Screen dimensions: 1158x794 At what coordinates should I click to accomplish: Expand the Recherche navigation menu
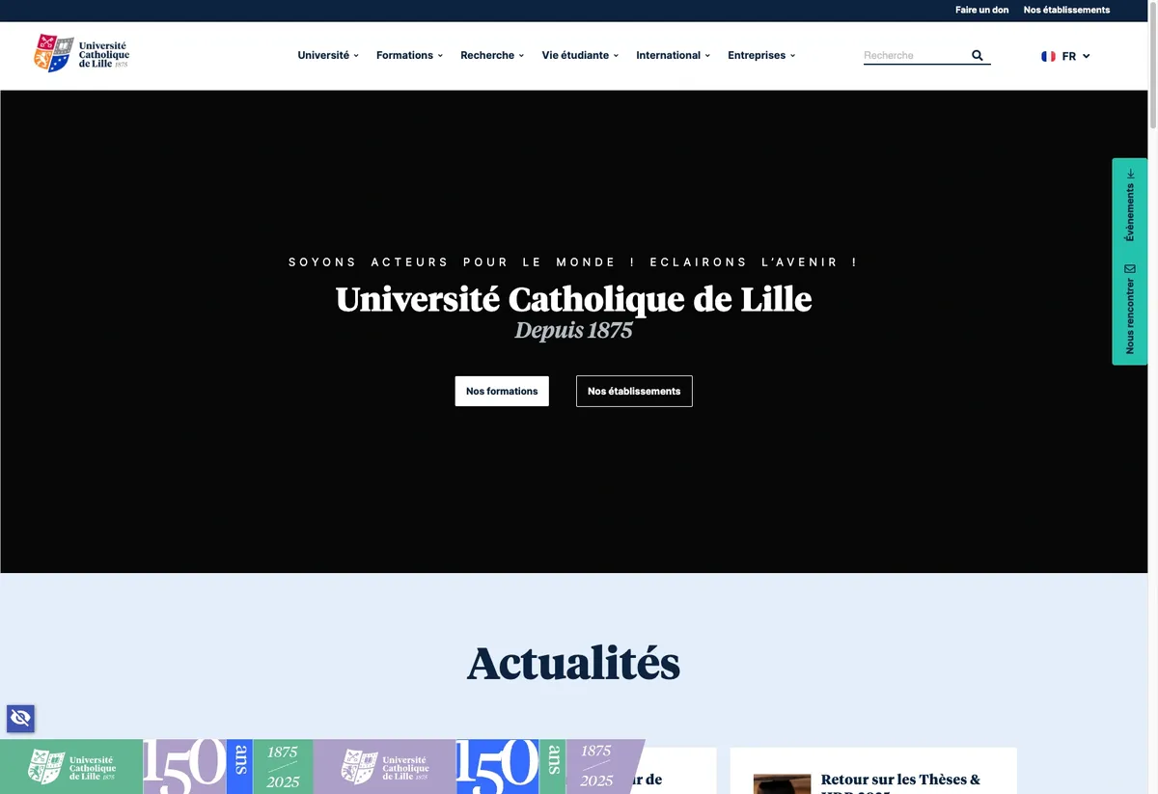pos(492,55)
